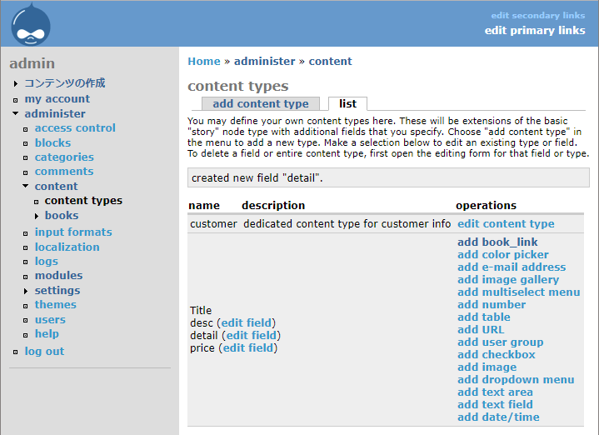Viewport: 599px width, 435px height.
Task: Add a color picker field
Action: click(x=502, y=254)
